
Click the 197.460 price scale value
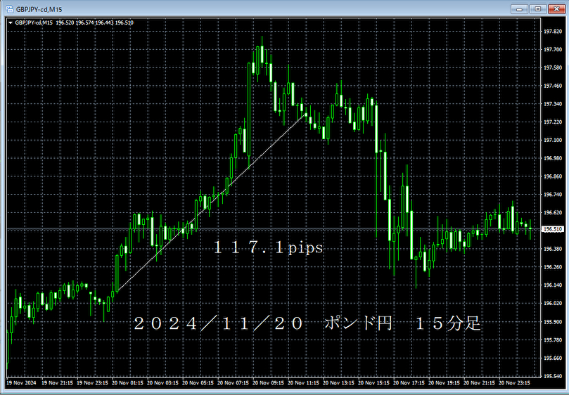553,86
